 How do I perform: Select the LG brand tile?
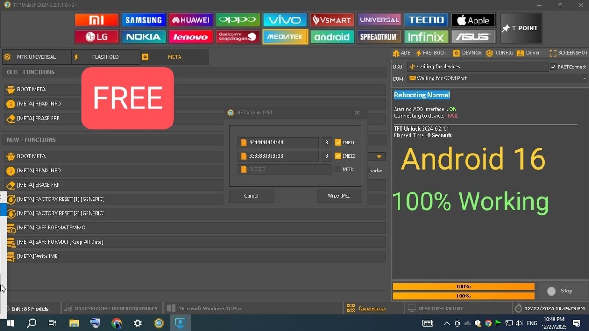click(97, 37)
